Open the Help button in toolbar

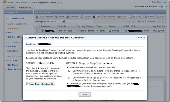[160, 17]
